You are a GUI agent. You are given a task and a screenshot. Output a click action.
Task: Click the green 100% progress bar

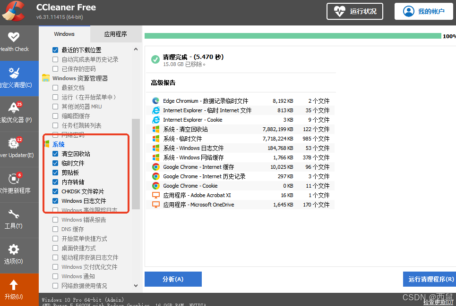[293, 36]
